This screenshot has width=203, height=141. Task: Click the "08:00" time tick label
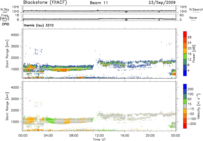pyautogui.click(x=74, y=136)
